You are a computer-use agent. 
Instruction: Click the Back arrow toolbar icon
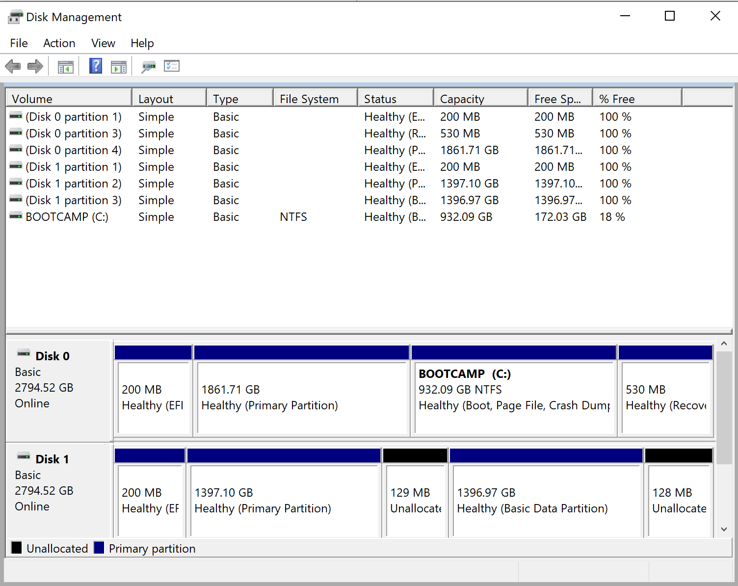tap(13, 66)
